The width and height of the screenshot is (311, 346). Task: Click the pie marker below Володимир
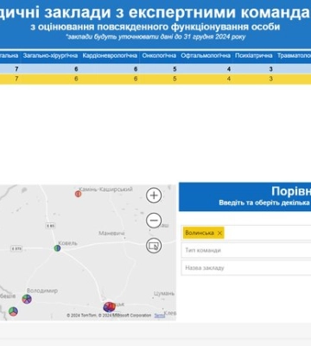(x=13, y=311)
